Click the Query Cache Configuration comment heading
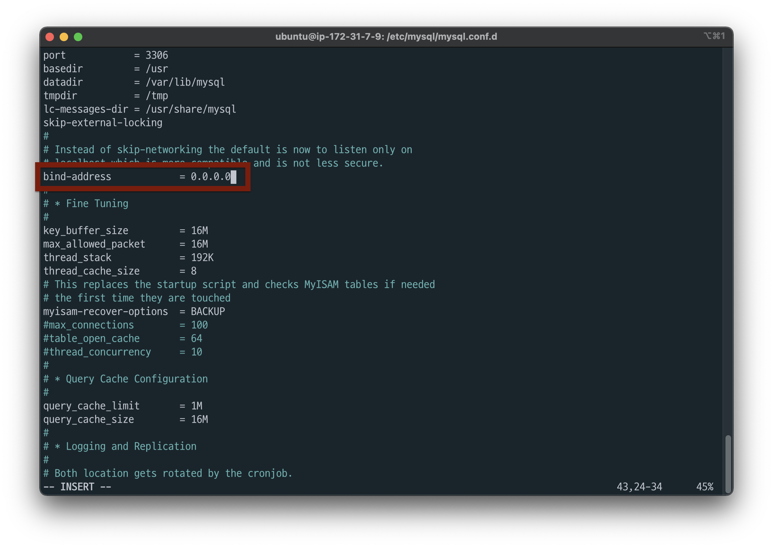The image size is (773, 548). point(137,379)
